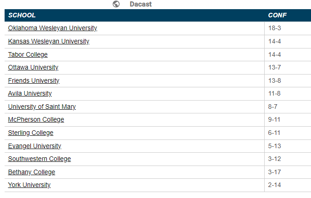Click the SCHOOL column header
This screenshot has height=198, width=311.
[x=22, y=16]
